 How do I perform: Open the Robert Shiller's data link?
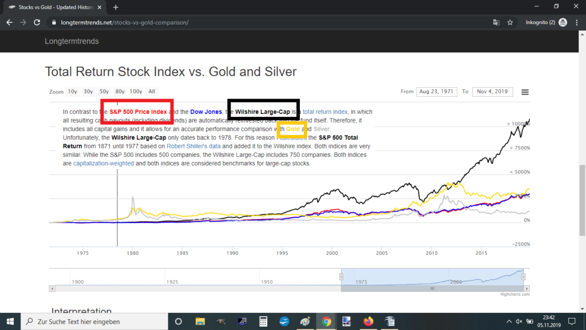coord(193,146)
